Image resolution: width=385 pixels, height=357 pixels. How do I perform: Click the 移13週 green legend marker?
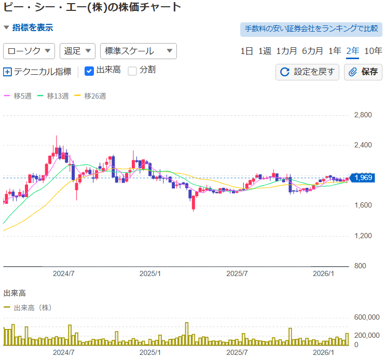41,96
